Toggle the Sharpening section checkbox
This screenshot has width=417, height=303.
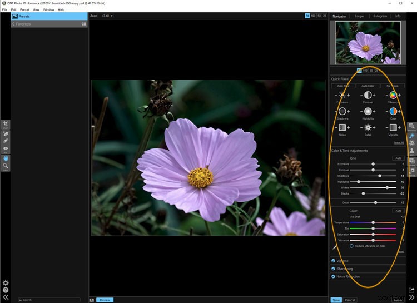tap(333, 269)
